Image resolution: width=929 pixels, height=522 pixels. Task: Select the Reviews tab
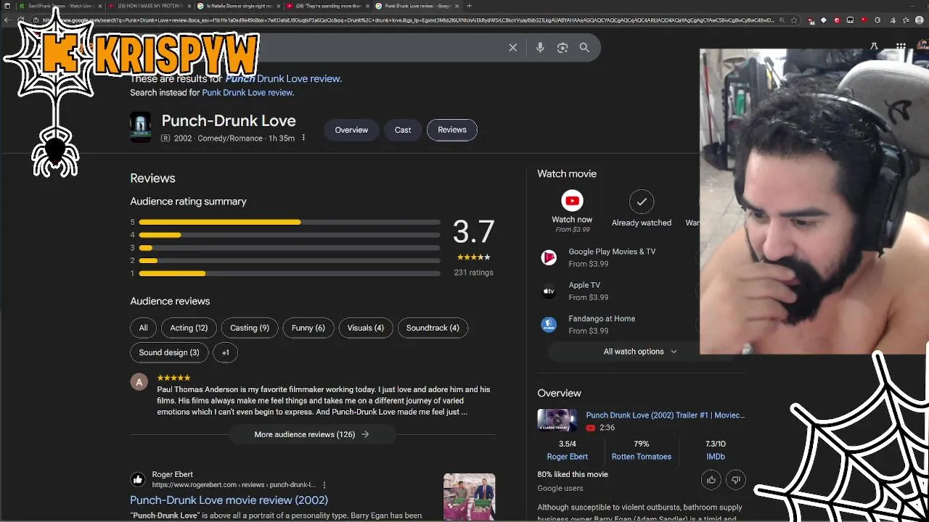(x=452, y=130)
